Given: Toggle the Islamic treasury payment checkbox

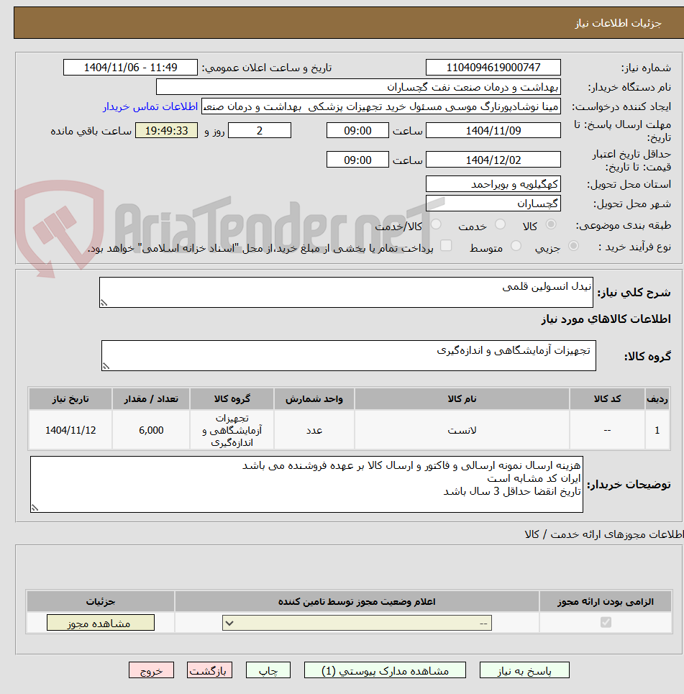Looking at the screenshot, I should [x=446, y=245].
